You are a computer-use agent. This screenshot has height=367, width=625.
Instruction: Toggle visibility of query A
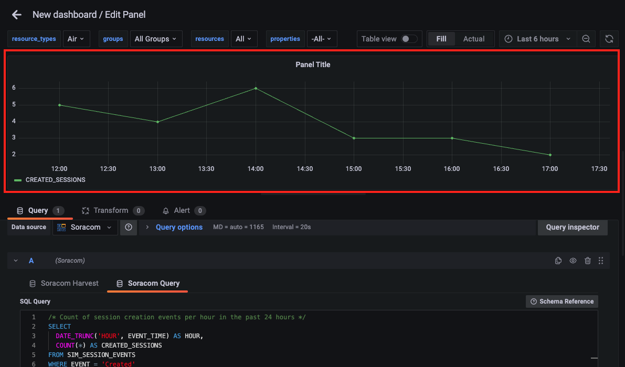[x=573, y=261]
